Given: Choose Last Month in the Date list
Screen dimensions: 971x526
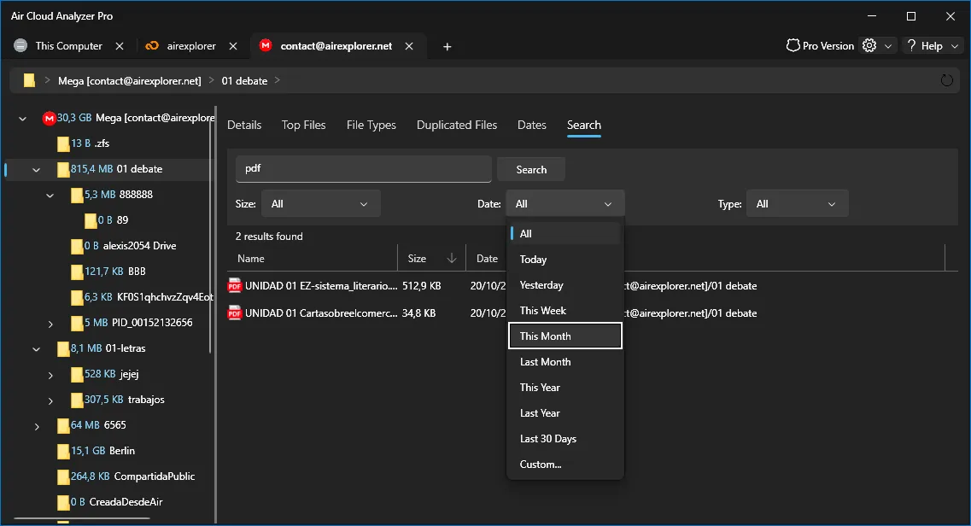Looking at the screenshot, I should click(564, 362).
